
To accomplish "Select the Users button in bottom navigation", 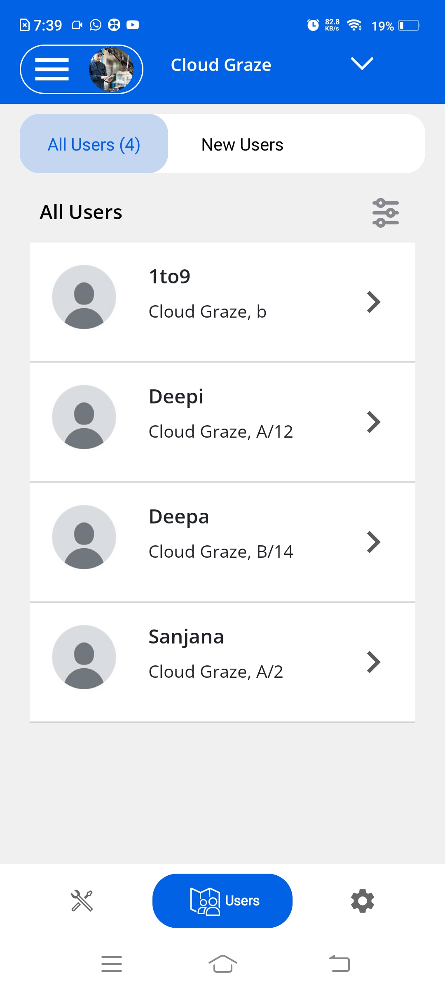I will click(x=222, y=901).
